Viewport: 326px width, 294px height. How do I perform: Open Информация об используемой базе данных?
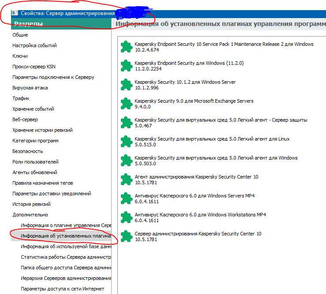(x=66, y=247)
